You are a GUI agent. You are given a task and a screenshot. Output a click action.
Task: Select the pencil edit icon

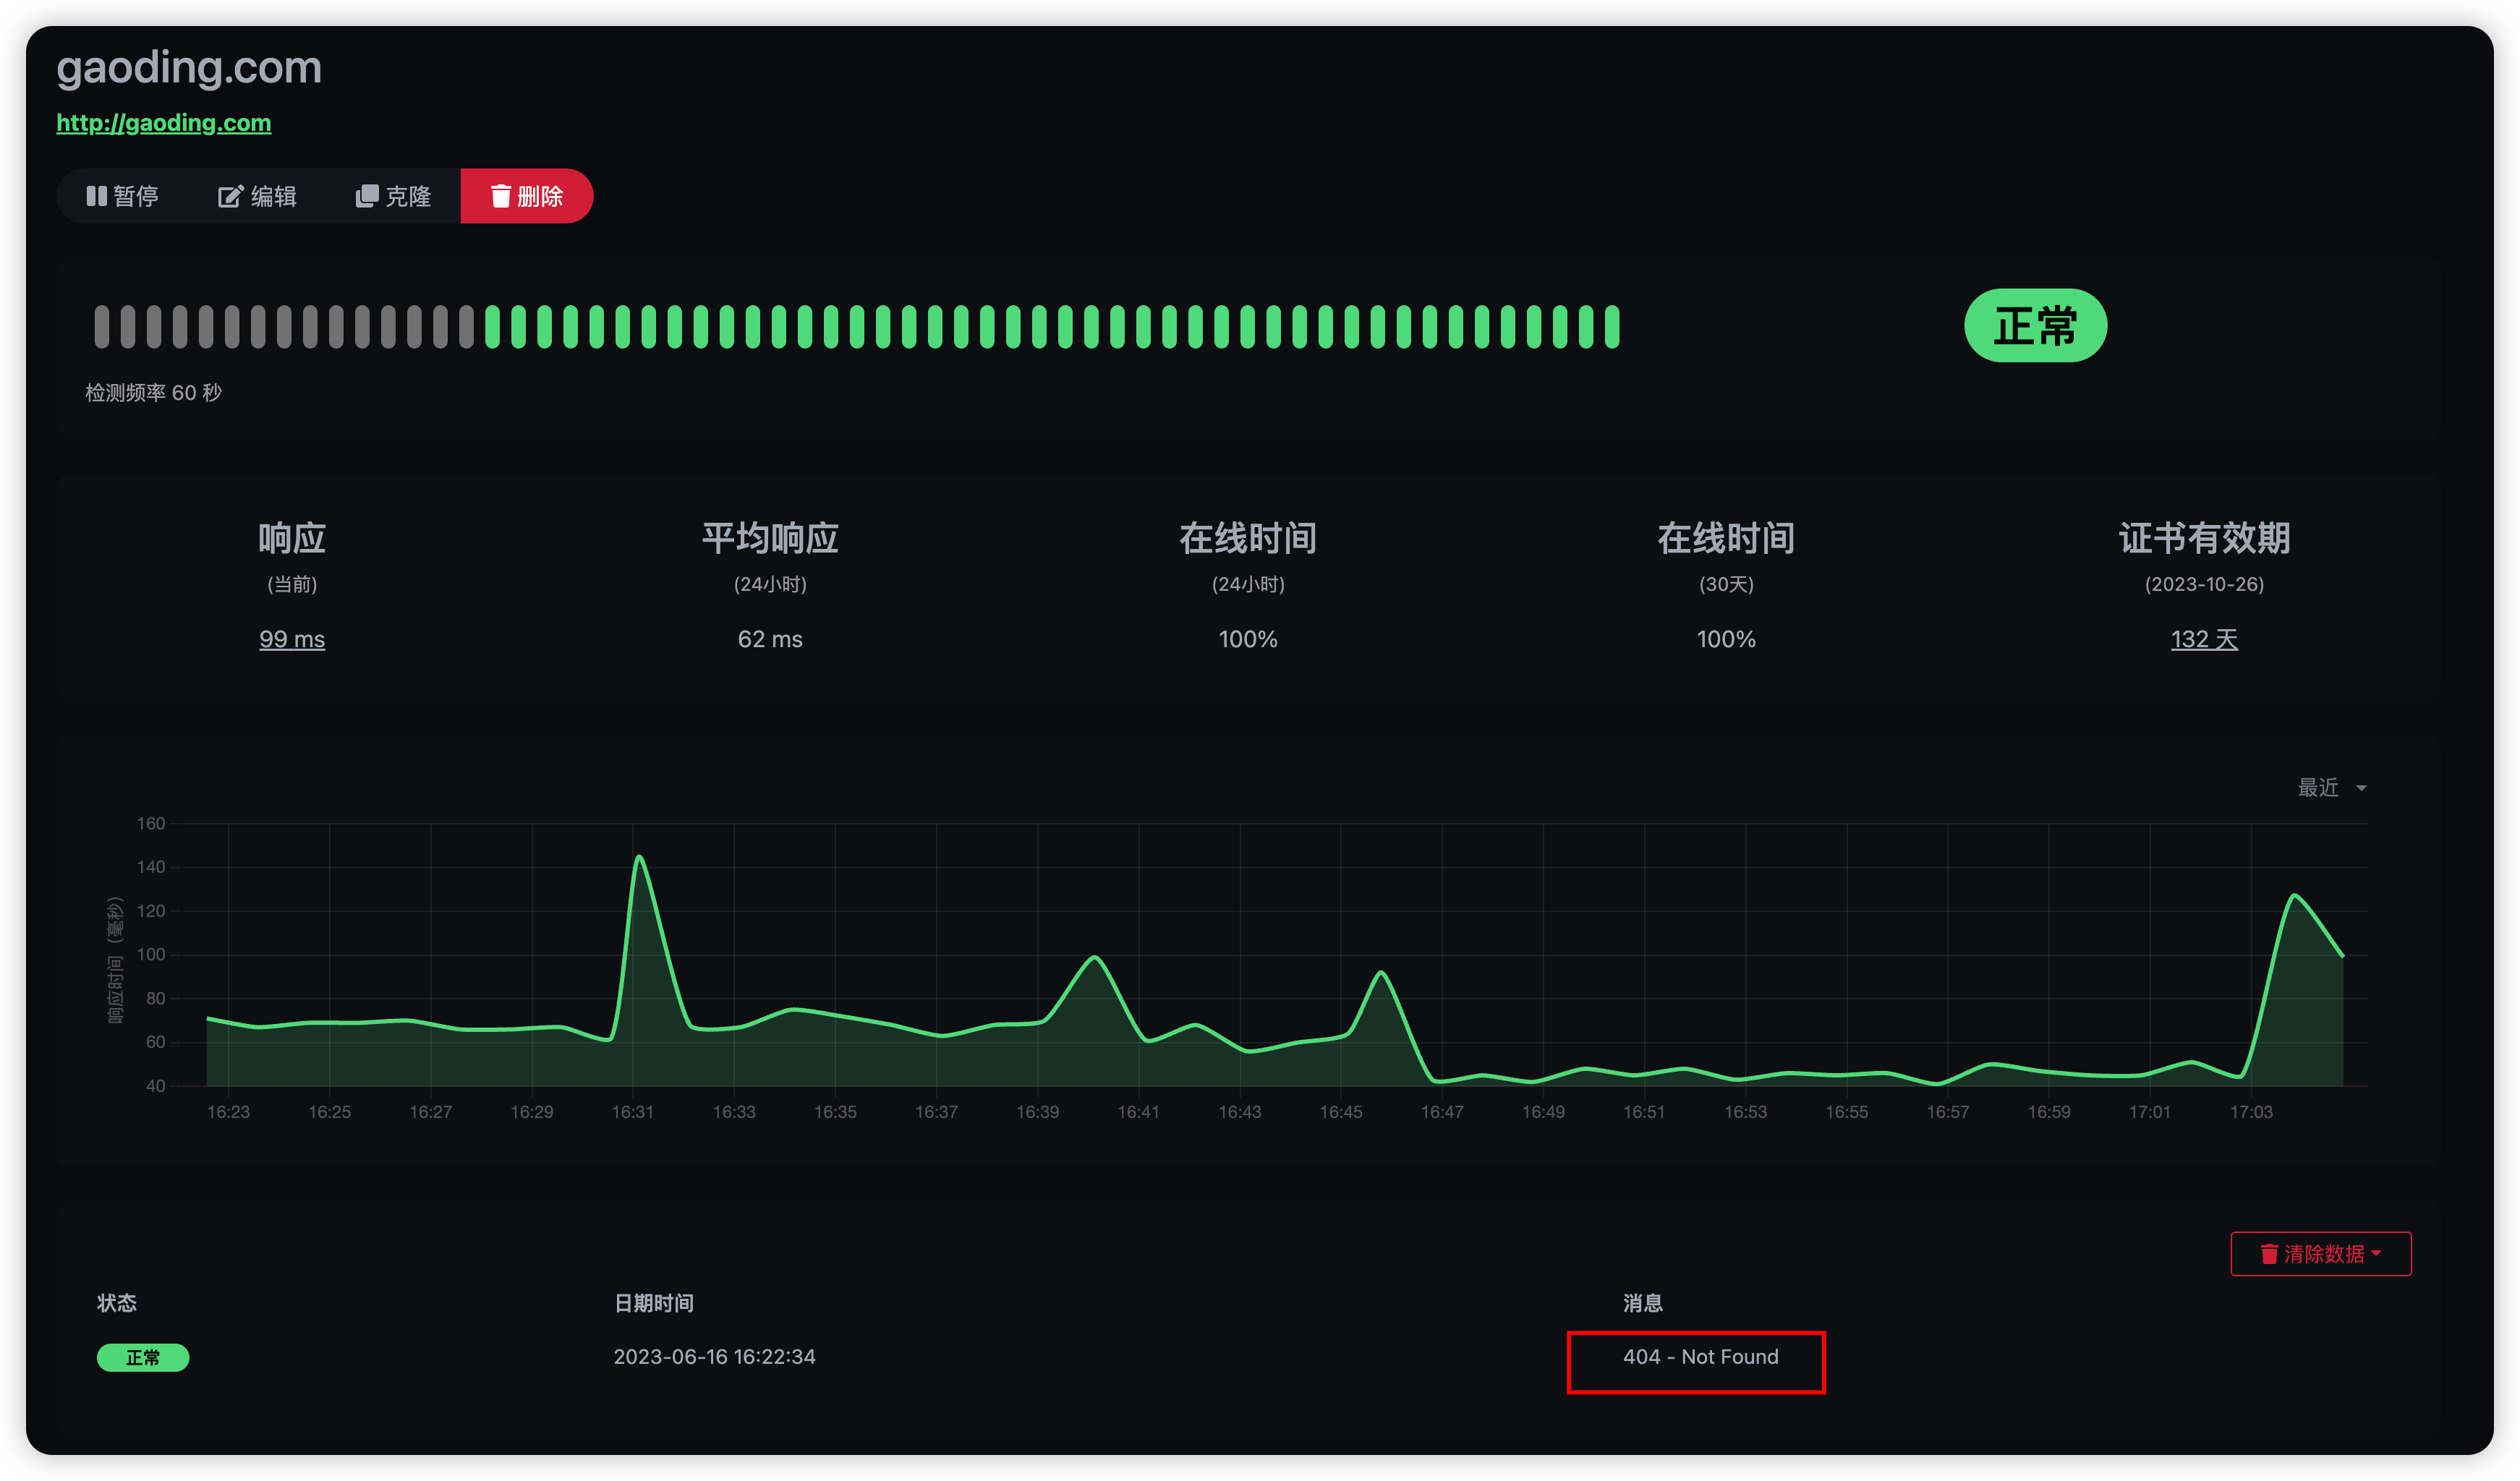(230, 196)
